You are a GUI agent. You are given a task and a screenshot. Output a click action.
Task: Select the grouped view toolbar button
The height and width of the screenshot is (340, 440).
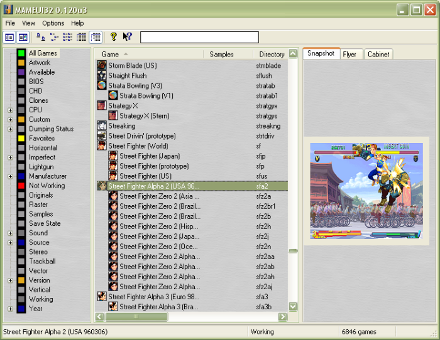[x=96, y=37]
